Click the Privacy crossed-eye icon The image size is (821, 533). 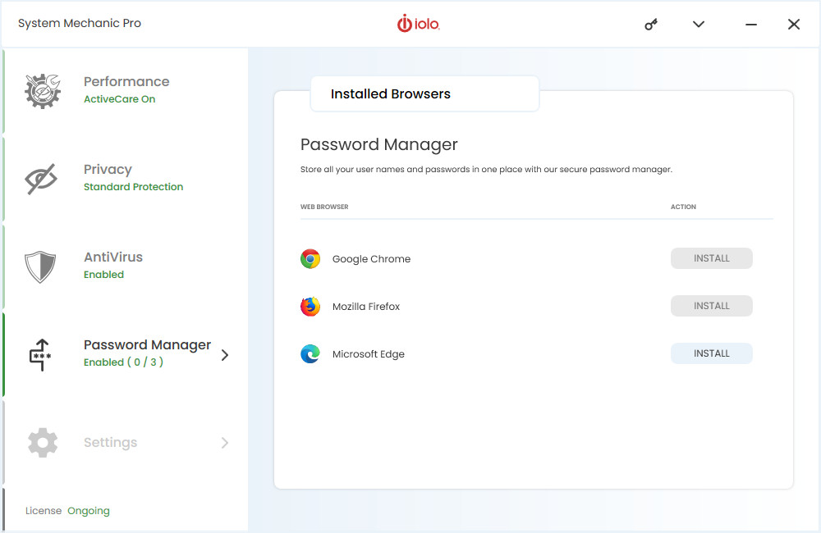coord(41,179)
